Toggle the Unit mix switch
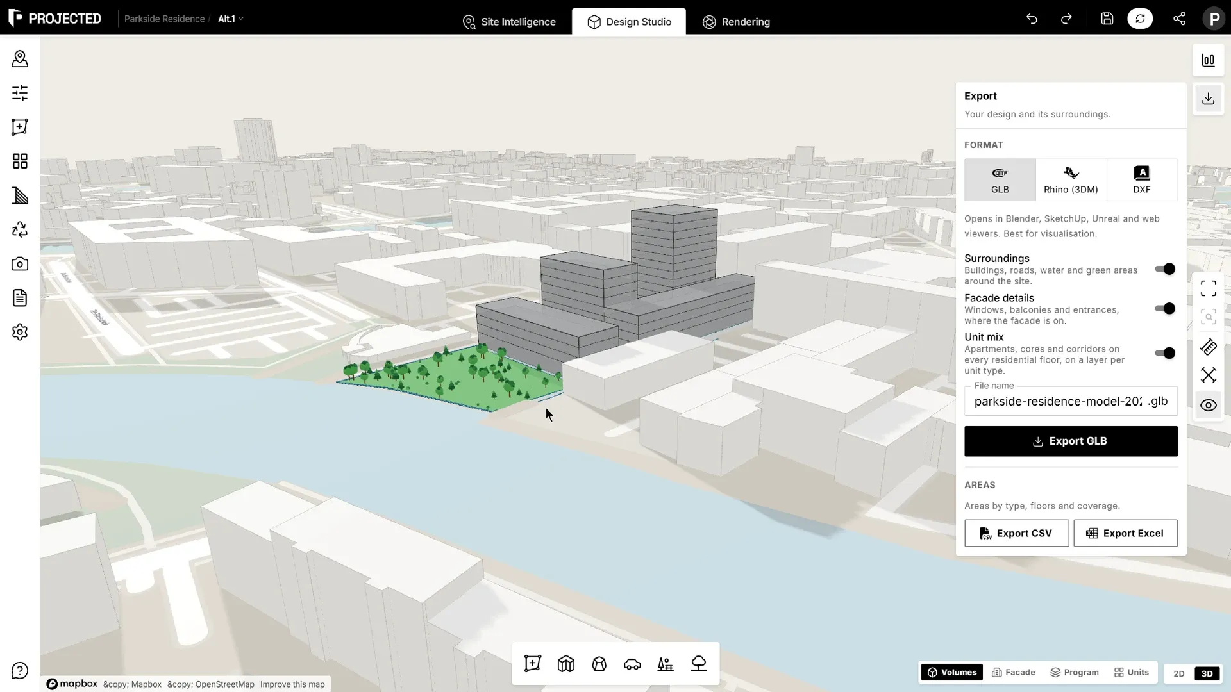The width and height of the screenshot is (1231, 692). (x=1165, y=353)
